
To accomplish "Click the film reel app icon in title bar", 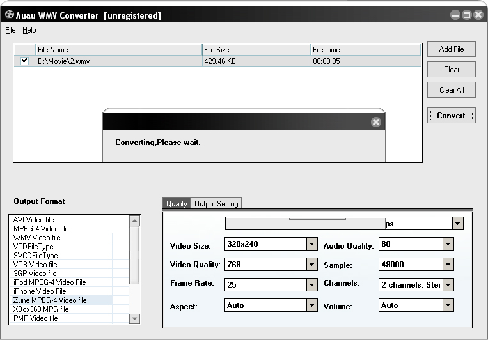I will tap(10, 15).
